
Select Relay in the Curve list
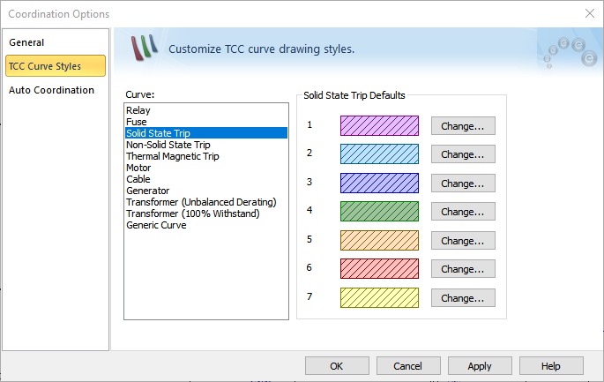tap(138, 110)
